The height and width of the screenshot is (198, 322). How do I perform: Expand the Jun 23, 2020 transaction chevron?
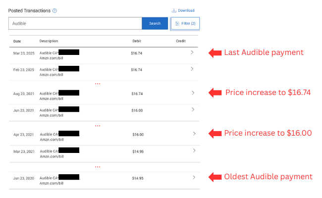click(x=194, y=178)
